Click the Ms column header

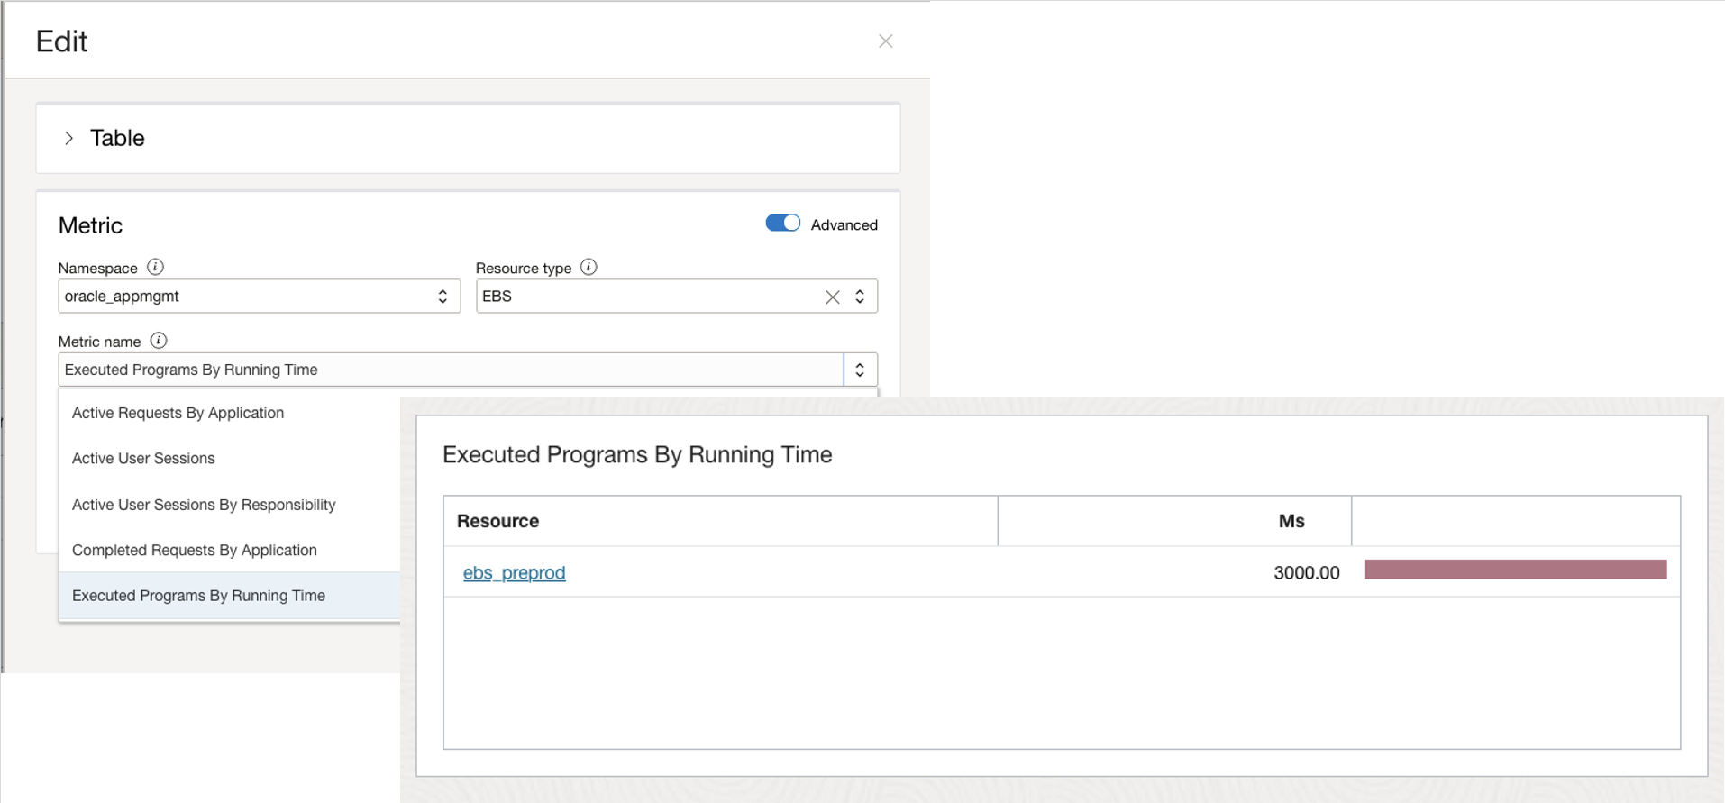pyautogui.click(x=1291, y=521)
